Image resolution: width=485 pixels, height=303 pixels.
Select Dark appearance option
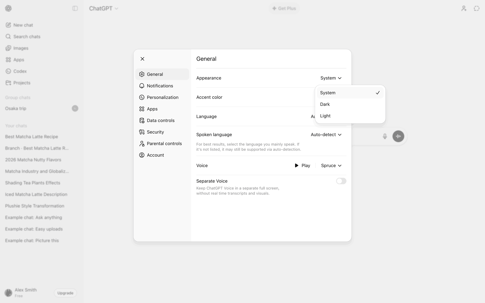350,104
